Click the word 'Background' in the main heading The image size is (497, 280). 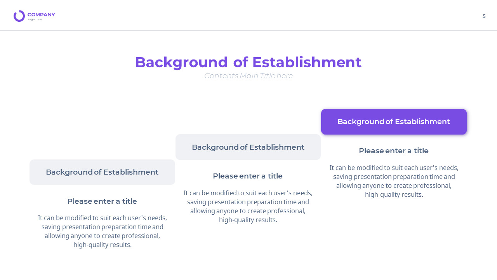tap(181, 63)
